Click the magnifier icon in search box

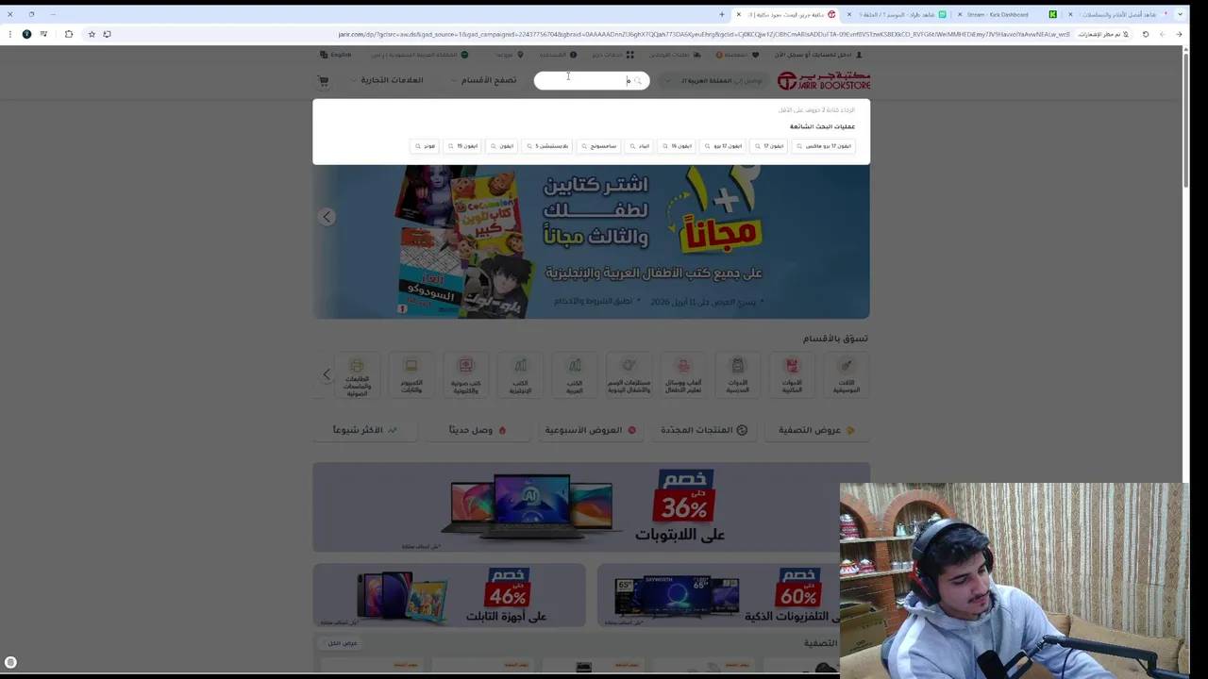pos(638,81)
